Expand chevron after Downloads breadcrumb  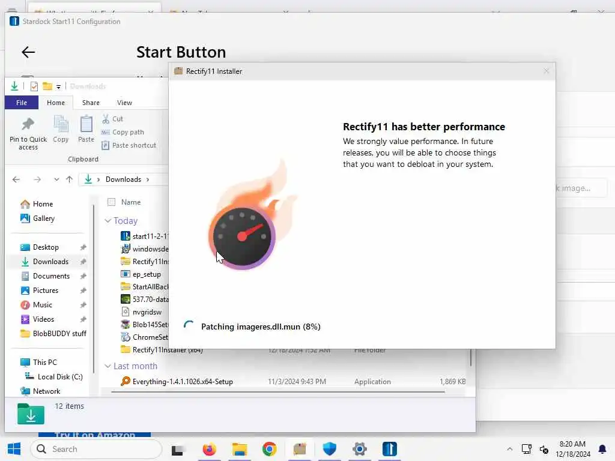(148, 179)
